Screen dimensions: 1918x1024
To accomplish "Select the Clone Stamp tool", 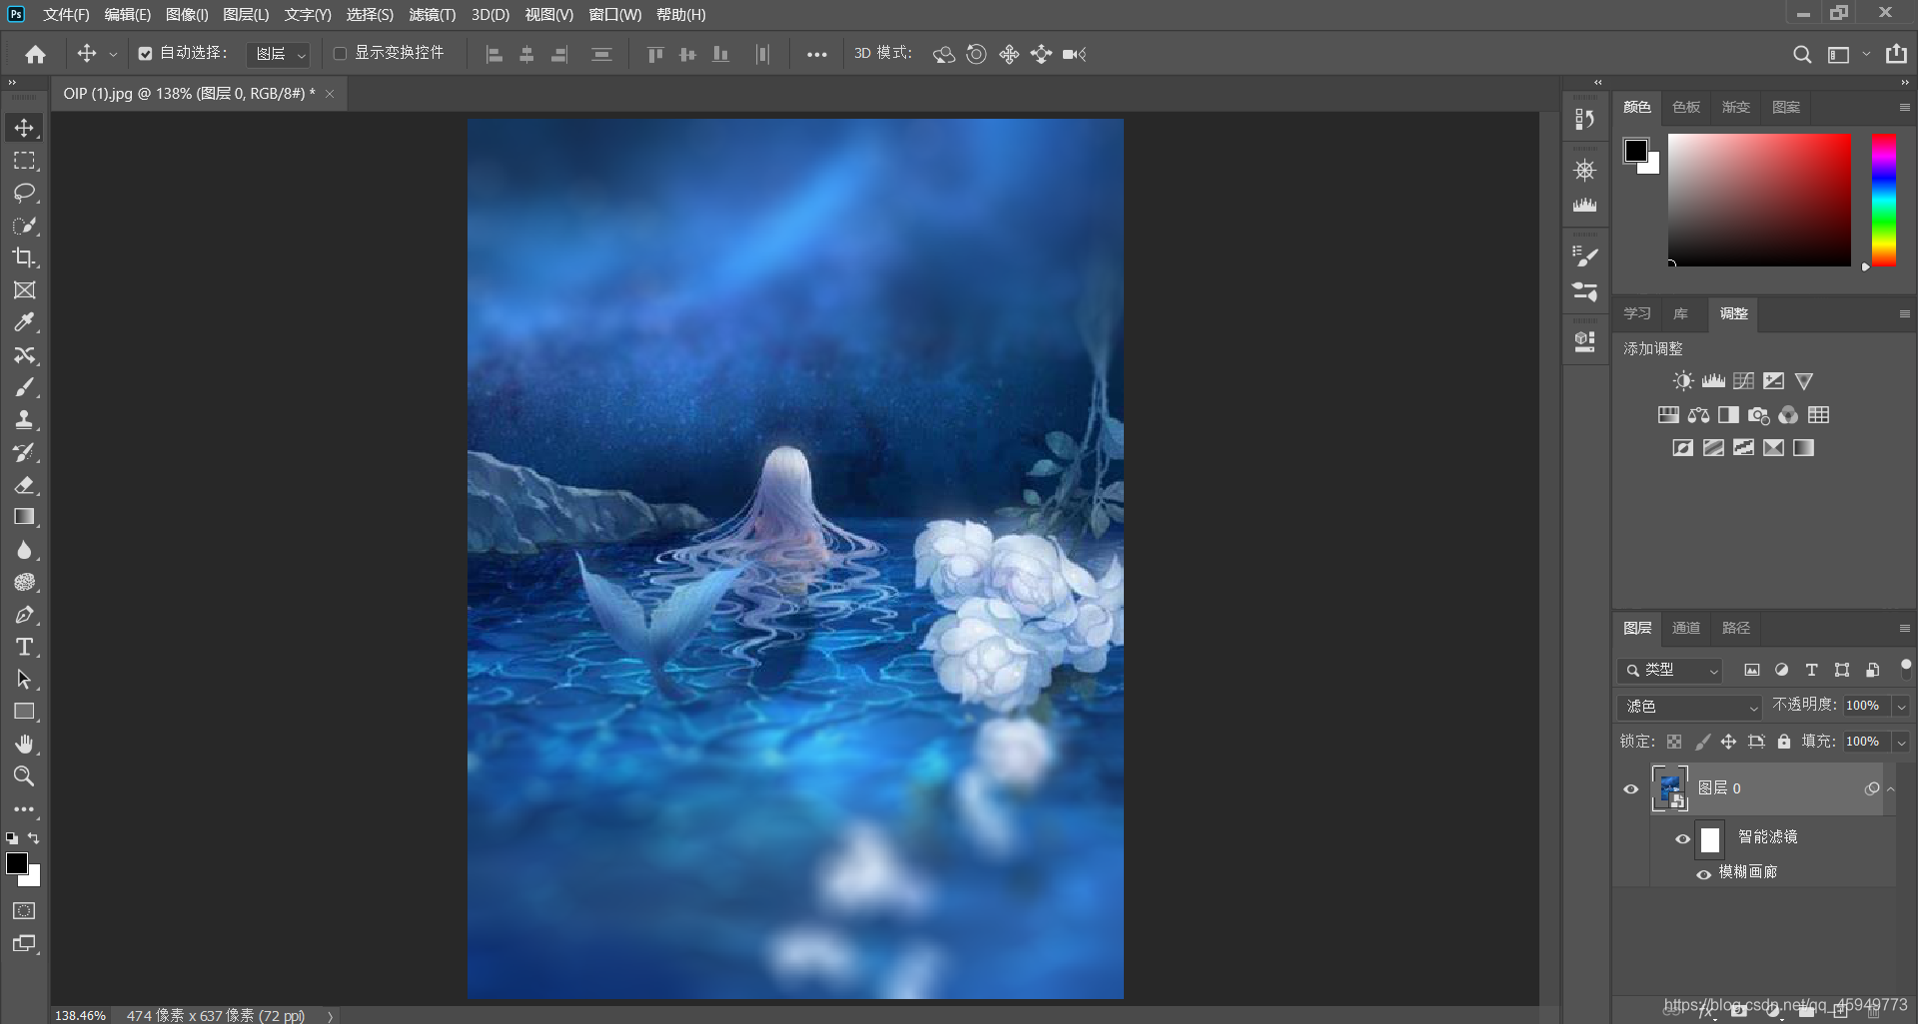I will pyautogui.click(x=24, y=420).
